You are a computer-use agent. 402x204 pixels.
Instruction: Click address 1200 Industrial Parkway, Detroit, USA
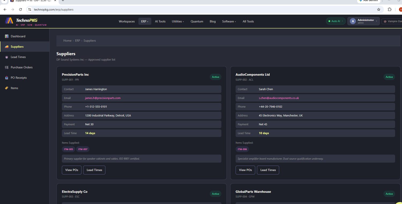click(x=108, y=116)
